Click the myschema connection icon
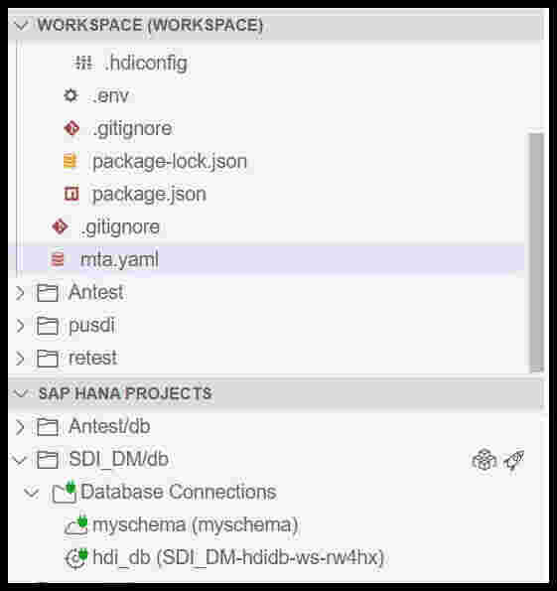Screen dimensions: 557x591 75,524
